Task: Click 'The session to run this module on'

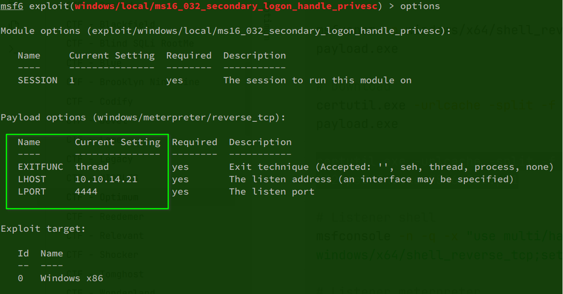Action: [x=317, y=80]
